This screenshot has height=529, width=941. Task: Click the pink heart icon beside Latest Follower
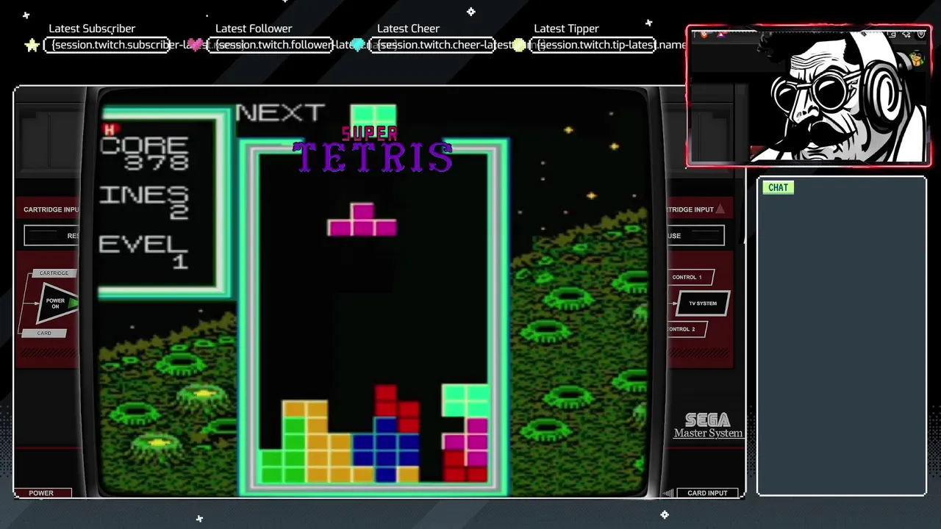click(x=195, y=45)
